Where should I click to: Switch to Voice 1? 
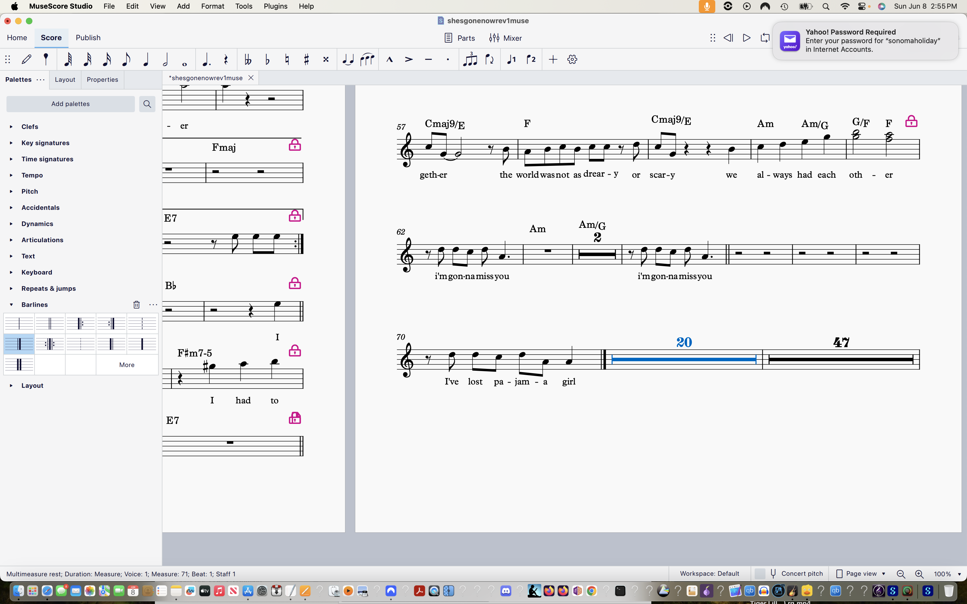(x=512, y=60)
